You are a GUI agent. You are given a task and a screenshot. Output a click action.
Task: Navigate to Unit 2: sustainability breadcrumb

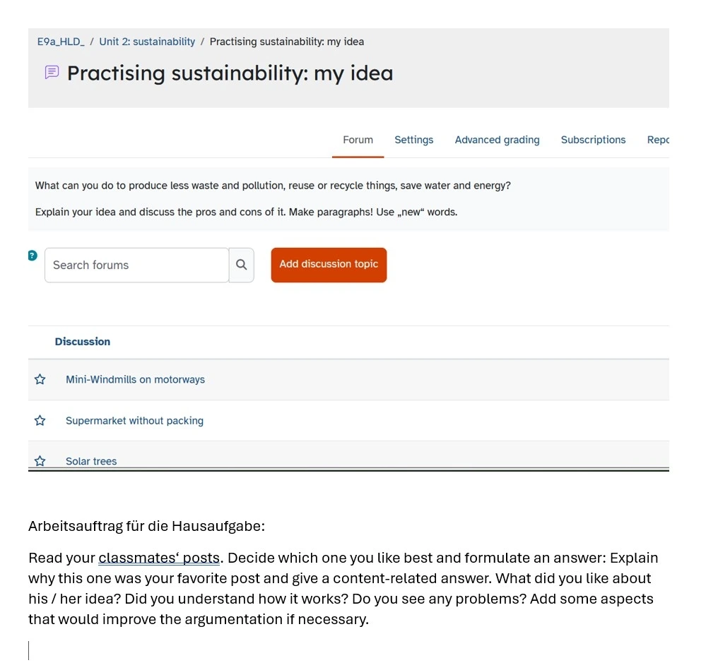[x=147, y=42]
